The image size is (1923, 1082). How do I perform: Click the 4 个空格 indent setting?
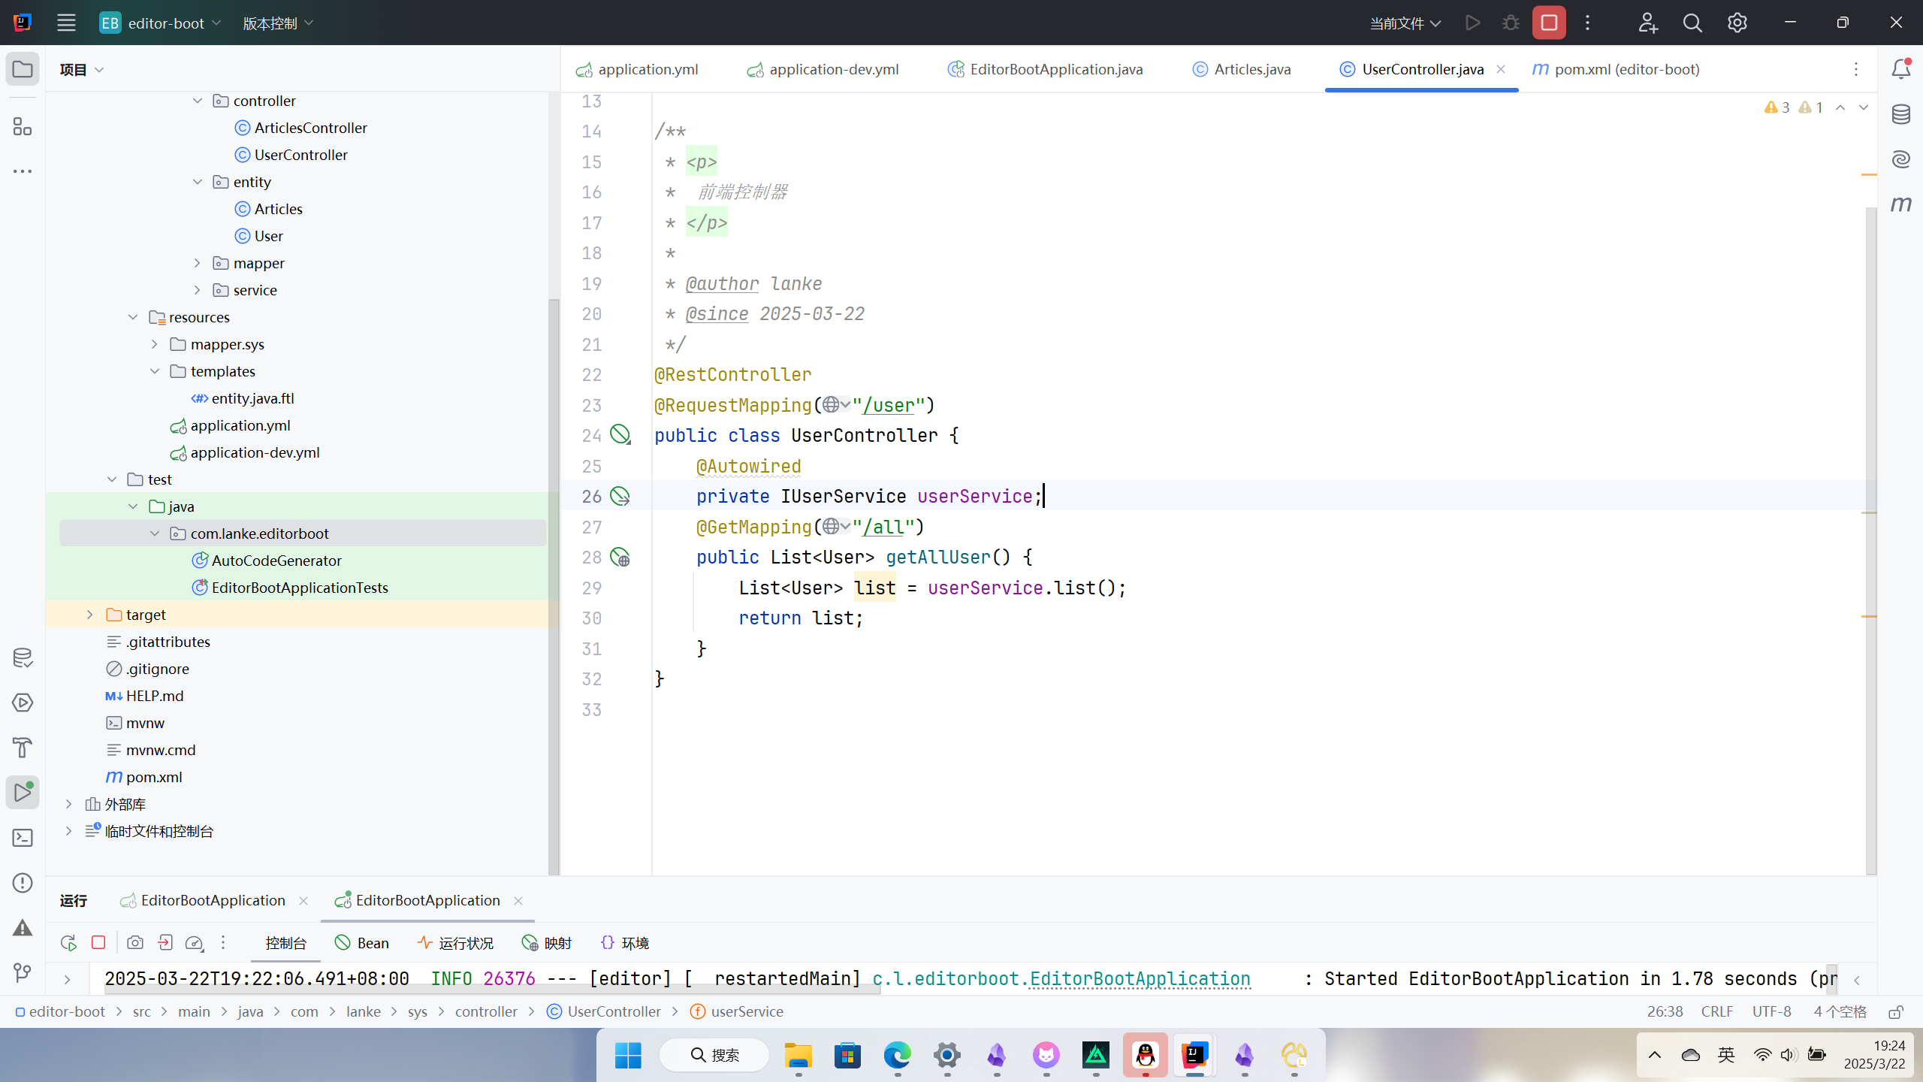(x=1840, y=1012)
